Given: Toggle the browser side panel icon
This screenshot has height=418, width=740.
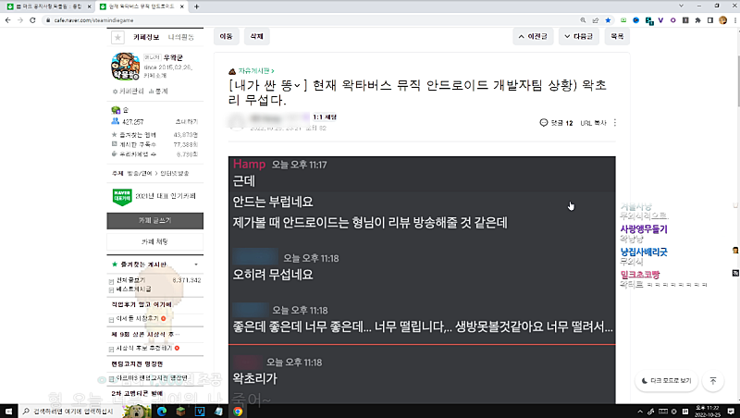Looking at the screenshot, I should click(x=709, y=20).
